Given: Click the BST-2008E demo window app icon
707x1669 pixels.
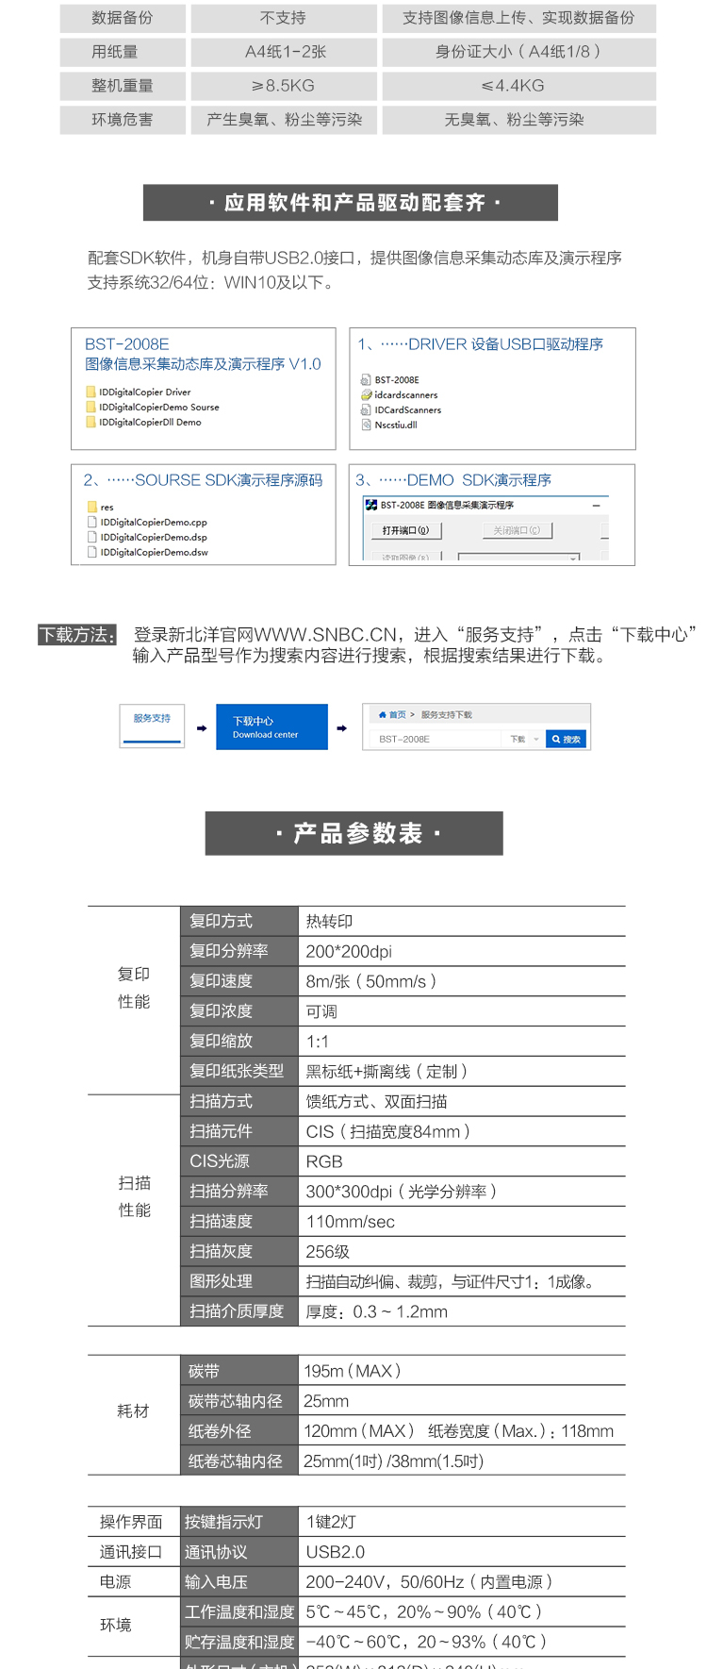Looking at the screenshot, I should point(371,505).
